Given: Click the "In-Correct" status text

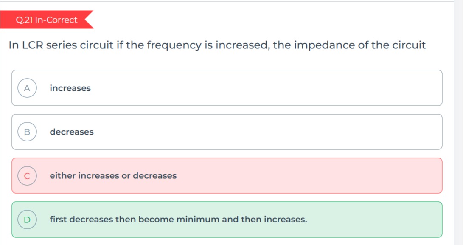Looking at the screenshot, I should tap(56, 20).
